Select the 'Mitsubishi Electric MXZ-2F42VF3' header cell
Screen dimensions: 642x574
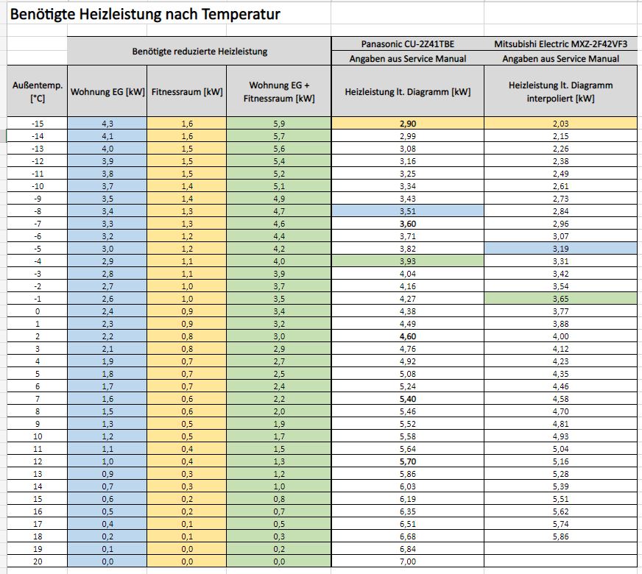[x=560, y=43]
